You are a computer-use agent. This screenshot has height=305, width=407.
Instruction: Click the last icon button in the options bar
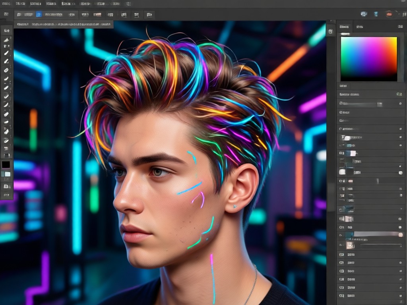[x=149, y=15]
